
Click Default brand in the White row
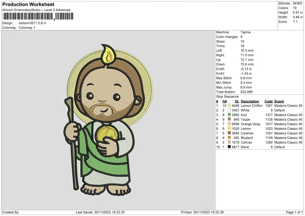click(x=280, y=110)
